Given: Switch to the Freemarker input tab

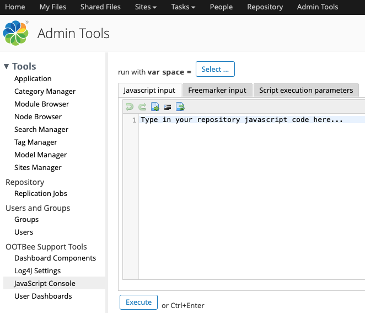Looking at the screenshot, I should coord(217,90).
